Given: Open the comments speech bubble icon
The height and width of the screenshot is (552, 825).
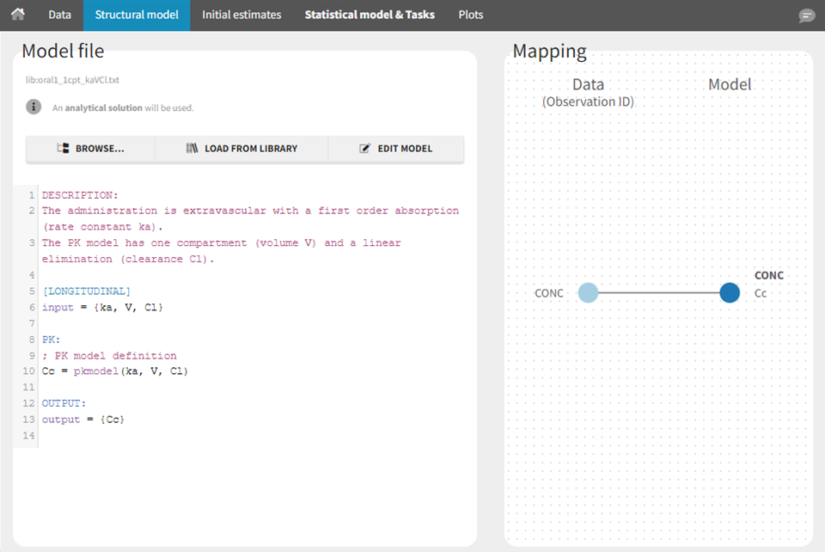Looking at the screenshot, I should pyautogui.click(x=806, y=15).
